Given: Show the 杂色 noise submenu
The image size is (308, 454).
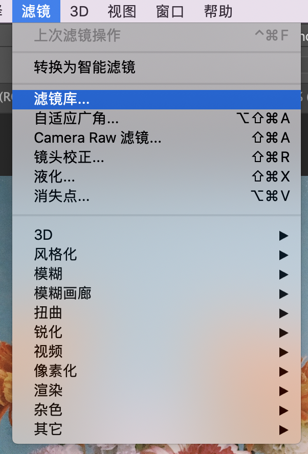Looking at the screenshot, I should (48, 410).
